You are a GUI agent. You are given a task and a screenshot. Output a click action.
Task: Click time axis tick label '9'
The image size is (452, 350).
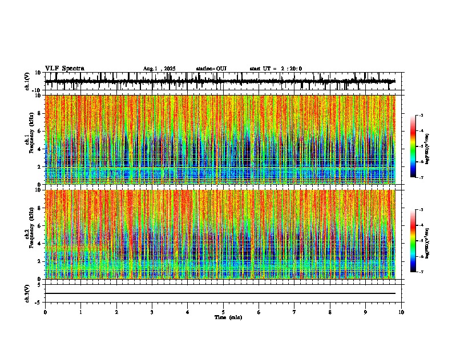[x=365, y=312]
